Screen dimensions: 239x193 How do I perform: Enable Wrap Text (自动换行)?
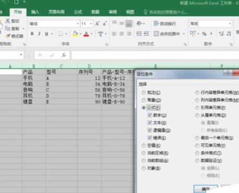click(x=165, y=23)
